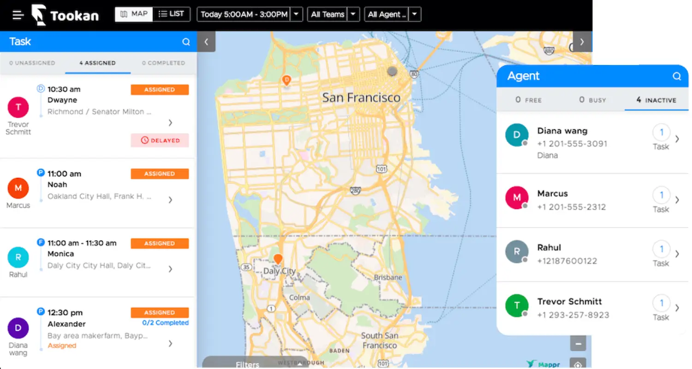
Task: Click the orange D marker on map
Action: (x=286, y=80)
